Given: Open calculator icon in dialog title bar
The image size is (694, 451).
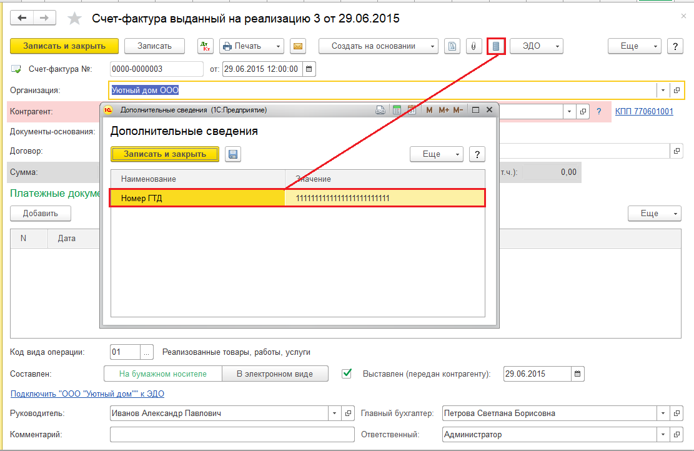Looking at the screenshot, I should 397,110.
